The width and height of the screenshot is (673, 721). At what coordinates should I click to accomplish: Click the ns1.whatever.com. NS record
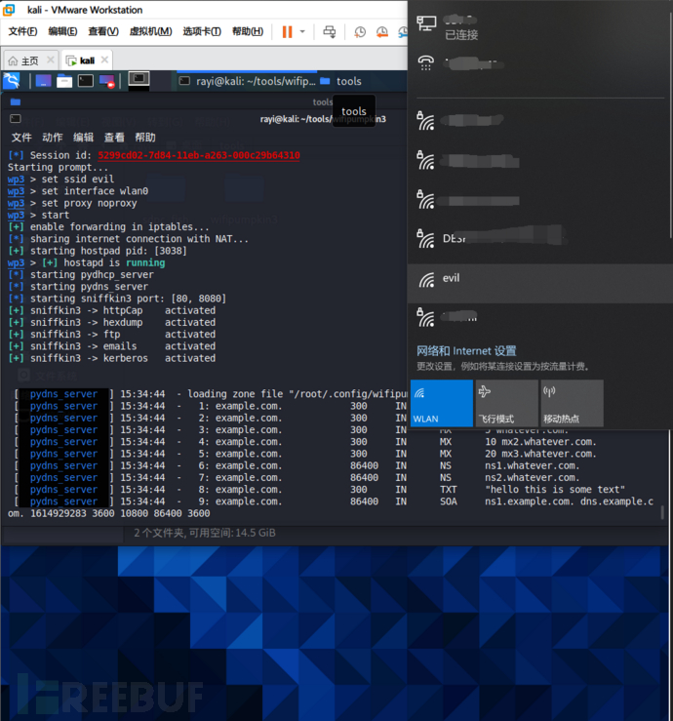click(532, 465)
